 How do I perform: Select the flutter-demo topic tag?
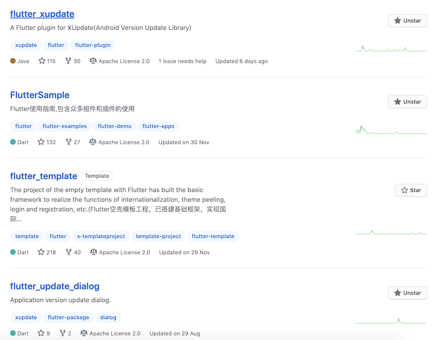coord(115,126)
